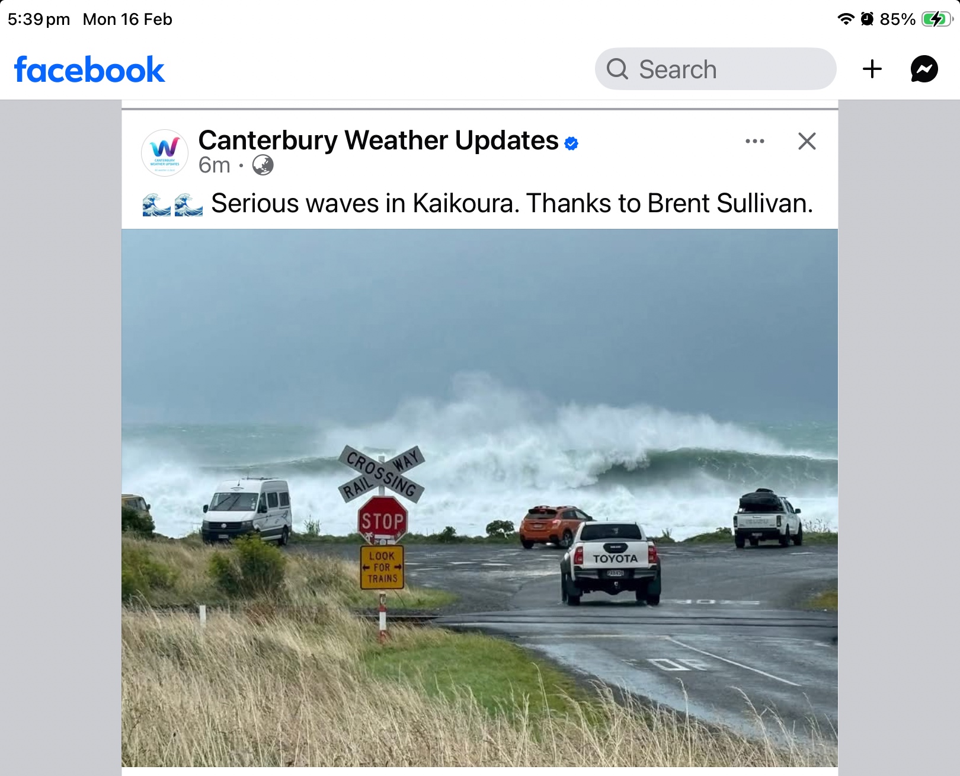Click the public globe audience icon
Screen dimensions: 960x776
pyautogui.click(x=263, y=165)
